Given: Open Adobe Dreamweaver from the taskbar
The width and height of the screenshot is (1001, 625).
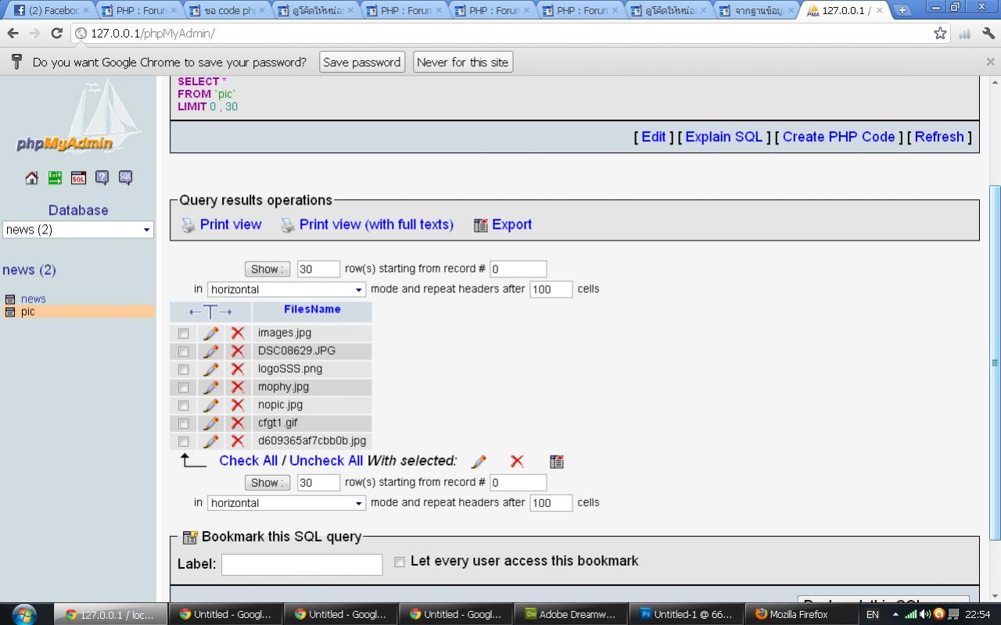Looking at the screenshot, I should click(570, 614).
